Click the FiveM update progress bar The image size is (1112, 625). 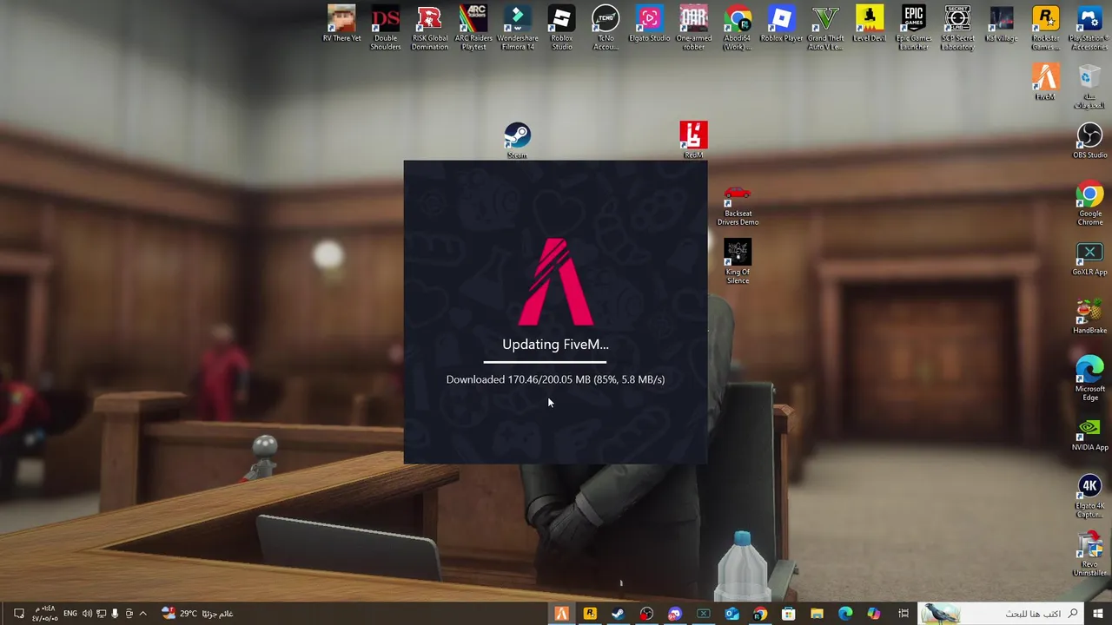(x=546, y=361)
